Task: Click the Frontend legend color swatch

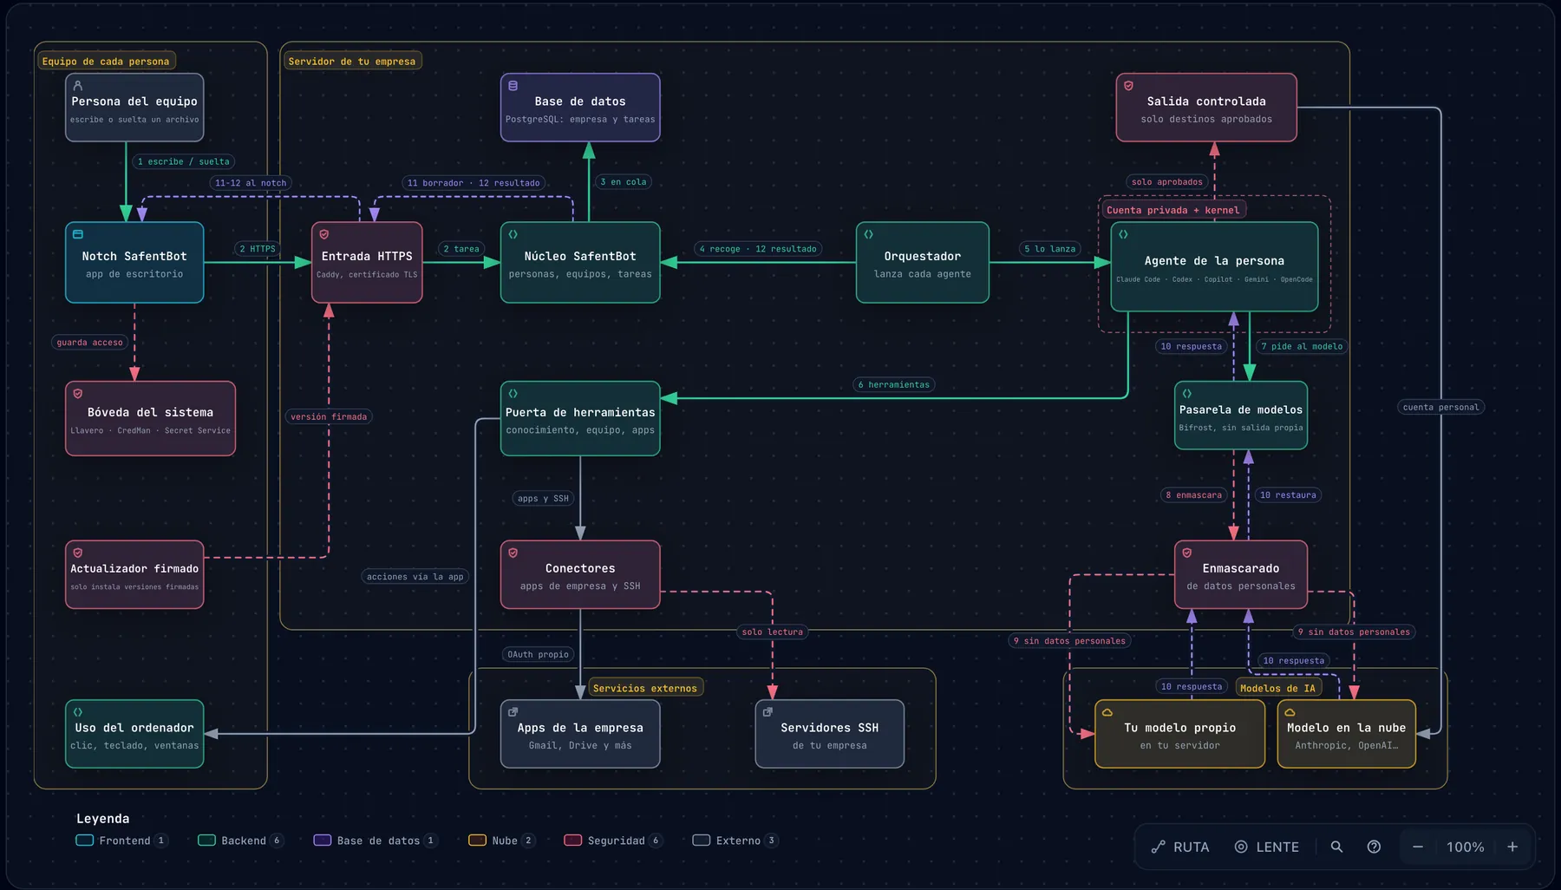Action: point(84,841)
